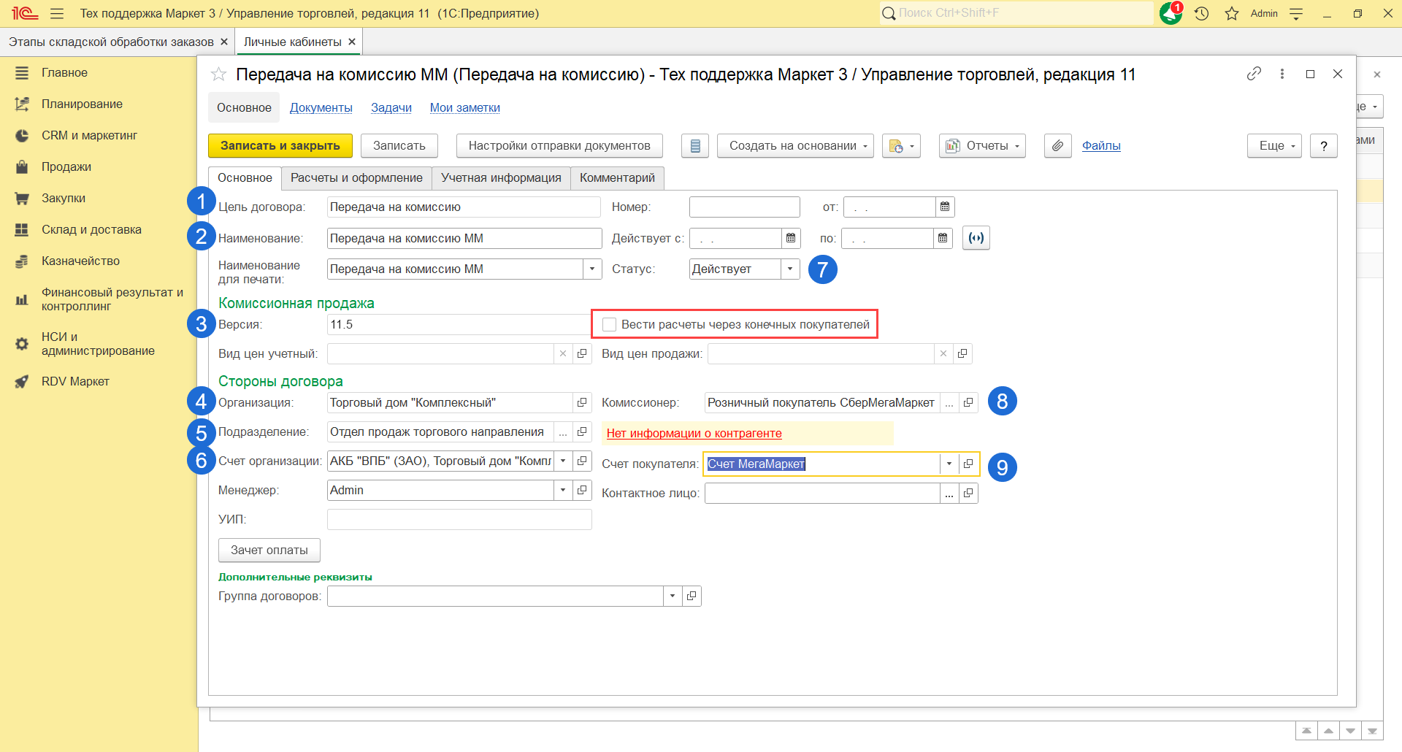Open Группа договоров link icon
Image resolution: width=1402 pixels, height=752 pixels.
pyautogui.click(x=692, y=596)
